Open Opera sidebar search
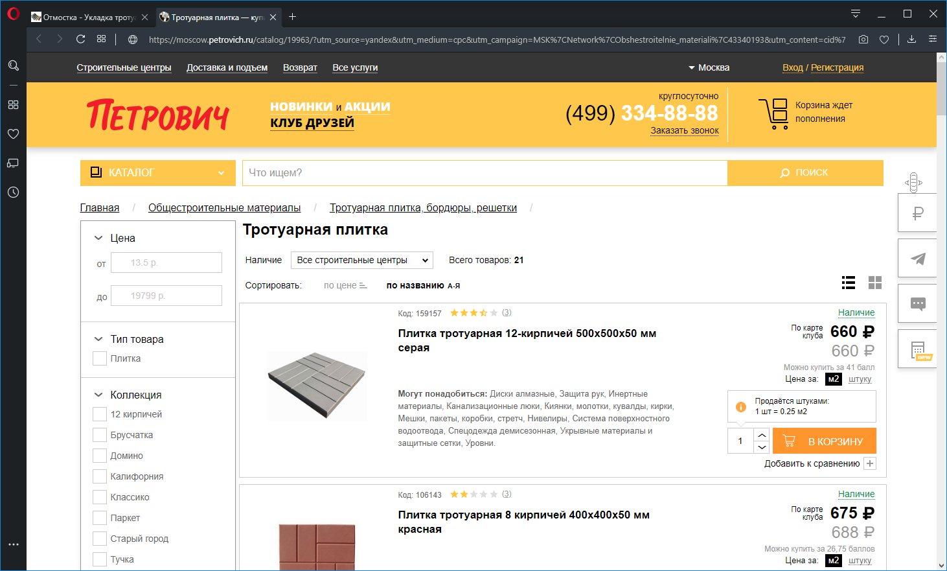Viewport: 947px width, 571px height. [13, 65]
